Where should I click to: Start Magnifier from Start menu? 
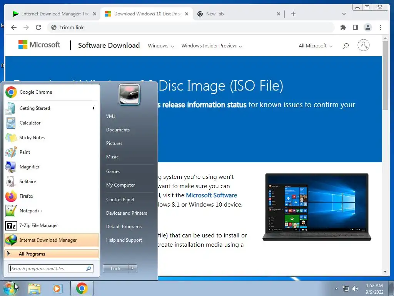52,166
